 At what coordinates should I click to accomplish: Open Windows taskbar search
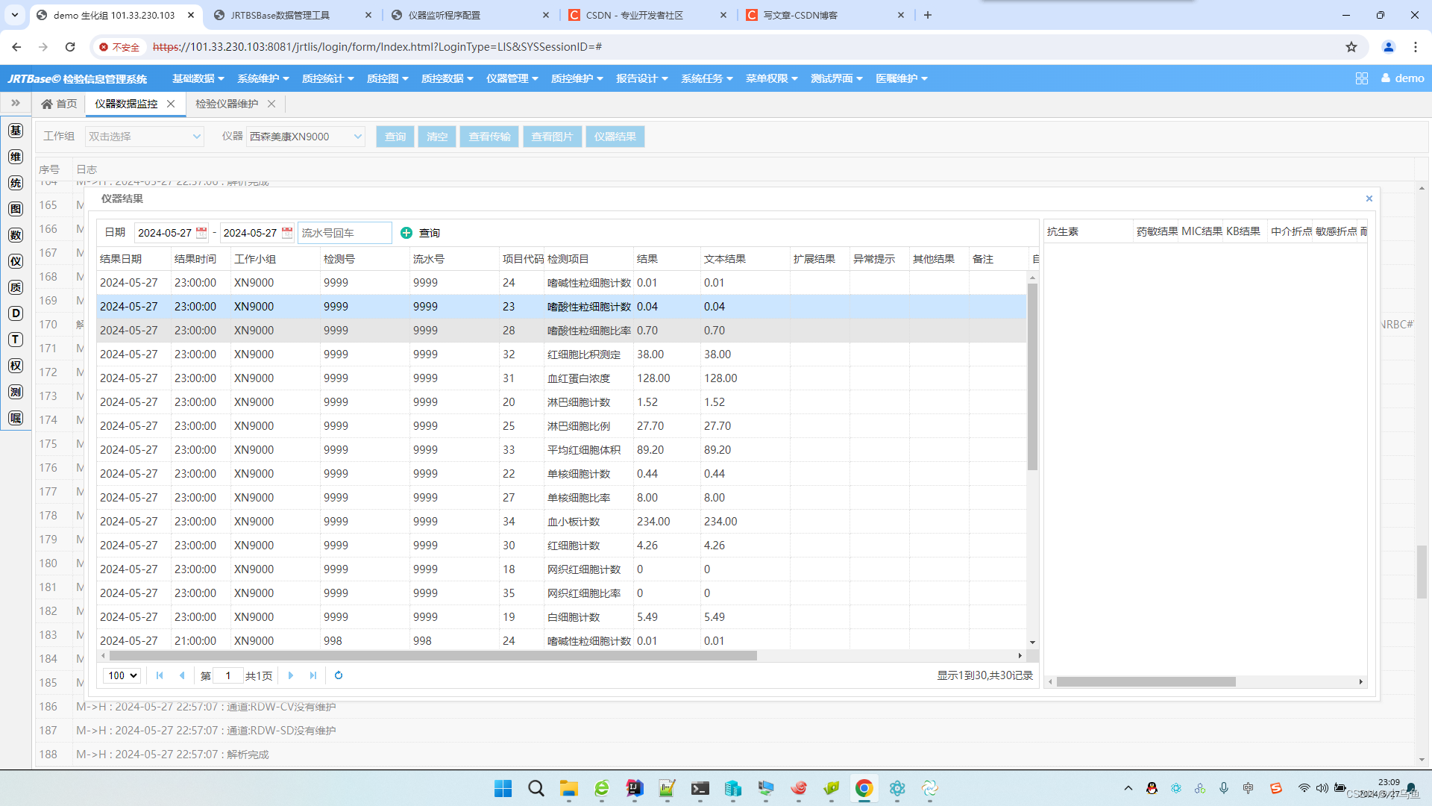pyautogui.click(x=536, y=788)
